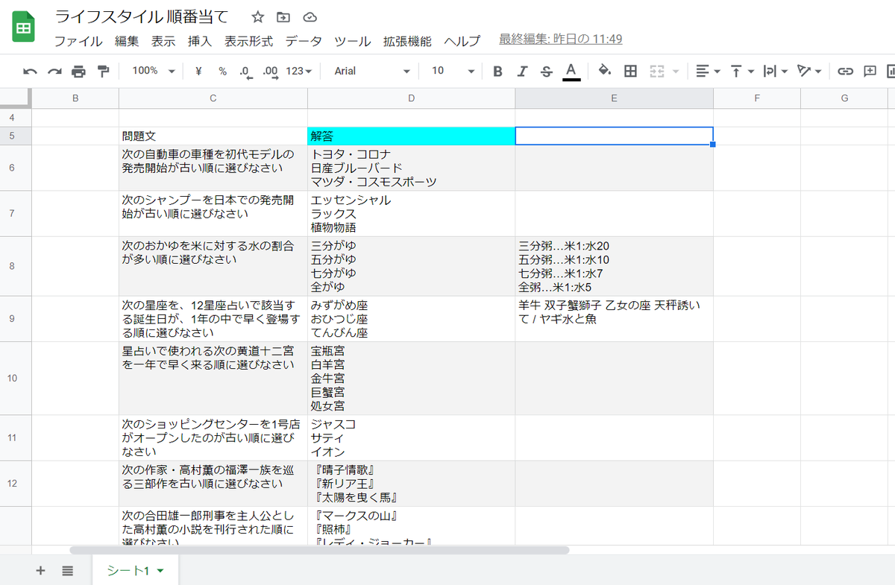Click the undo arrow icon
Viewport: 895px width, 585px height.
[x=30, y=71]
